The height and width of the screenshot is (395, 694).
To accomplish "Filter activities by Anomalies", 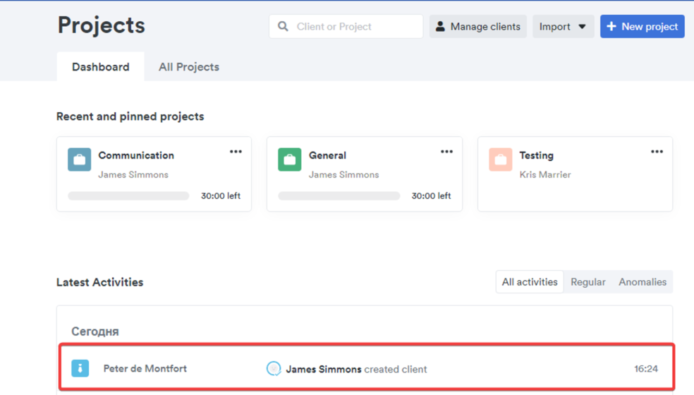I will pos(643,282).
